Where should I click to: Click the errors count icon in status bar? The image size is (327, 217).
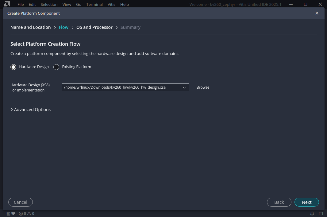click(21, 214)
